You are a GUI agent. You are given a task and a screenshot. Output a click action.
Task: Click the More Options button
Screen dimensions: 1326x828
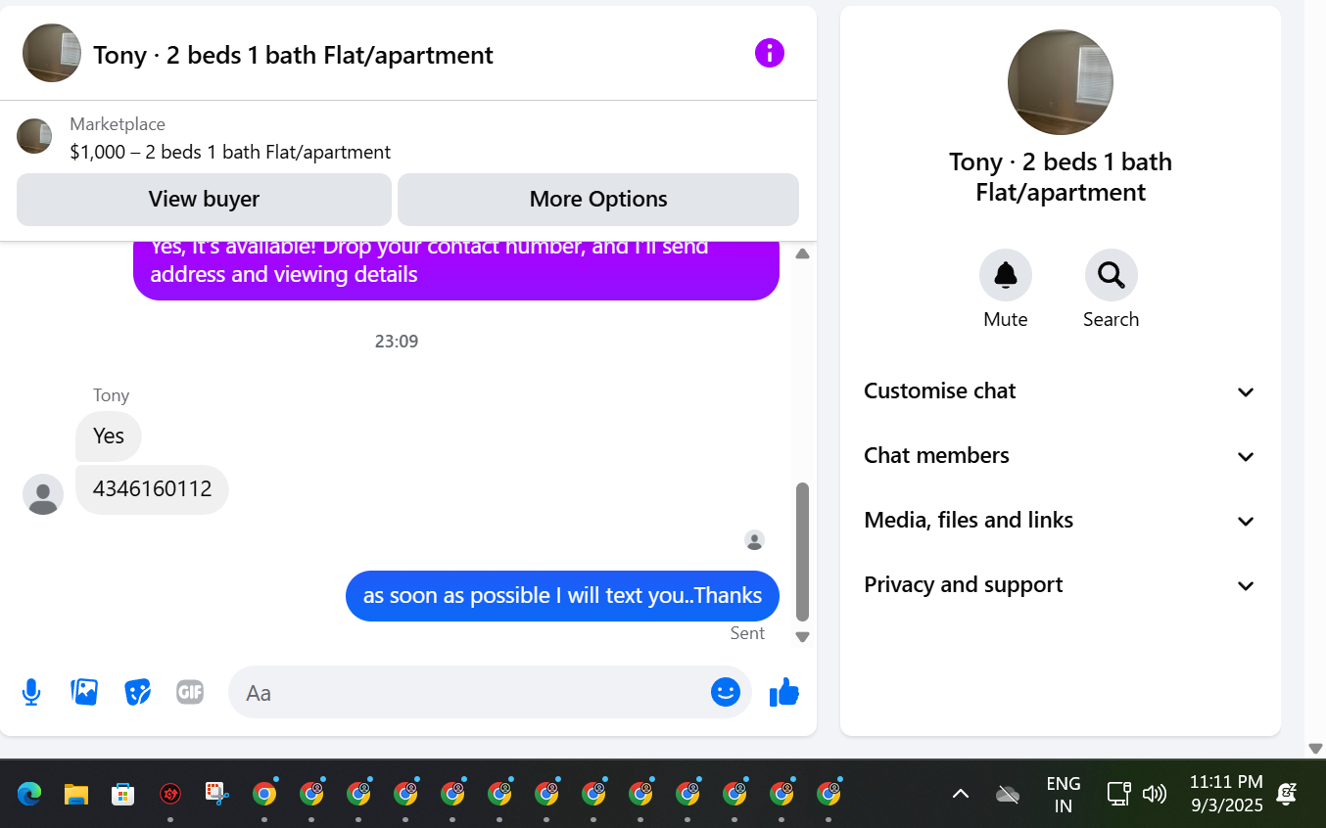[x=598, y=199]
